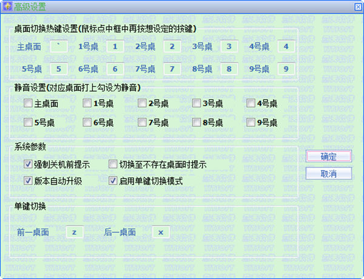This screenshot has height=279, width=364.
Task: Mute the 8号桌 desktop checkbox
Action: (x=197, y=122)
